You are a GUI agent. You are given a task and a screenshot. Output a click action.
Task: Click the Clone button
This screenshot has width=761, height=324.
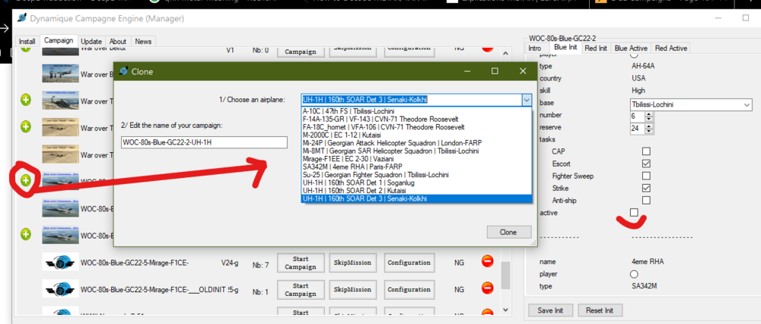click(x=508, y=232)
